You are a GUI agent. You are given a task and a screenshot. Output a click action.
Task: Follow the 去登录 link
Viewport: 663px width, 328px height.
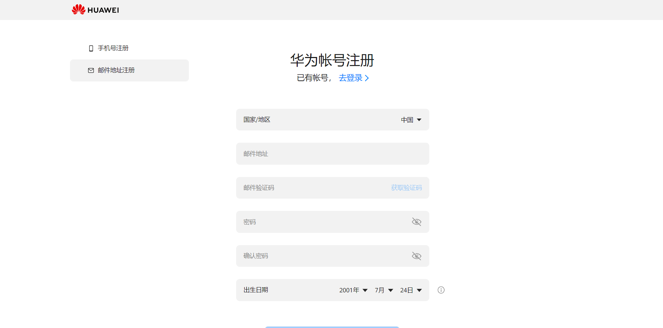[354, 78]
